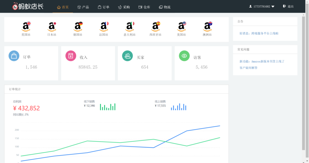Click the 总利润 label
The image size is (309, 163).
(x=17, y=102)
